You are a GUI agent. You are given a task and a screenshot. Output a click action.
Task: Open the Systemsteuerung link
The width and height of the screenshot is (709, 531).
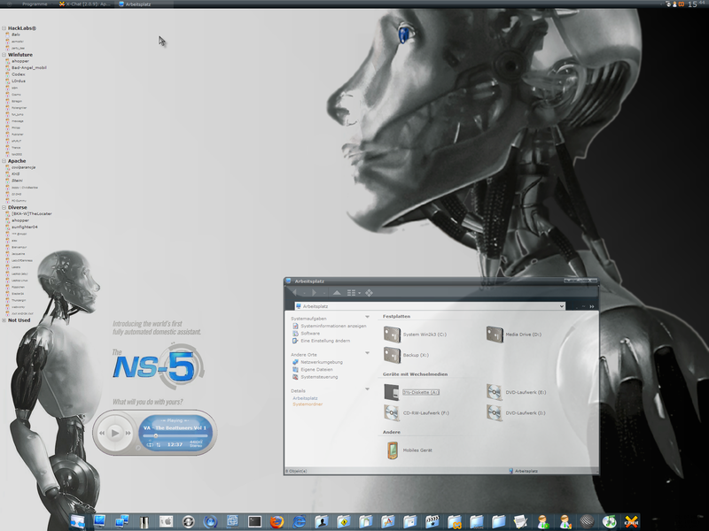(319, 376)
